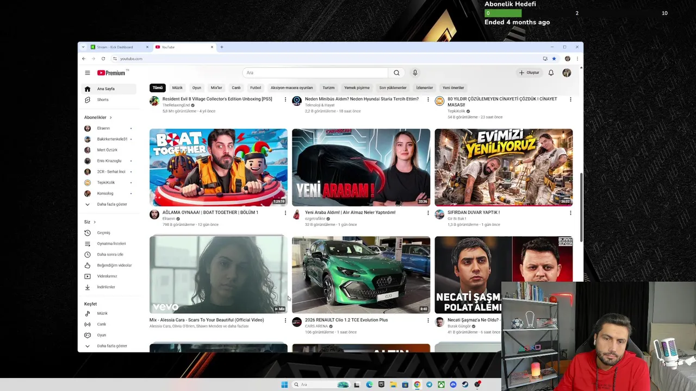Expand Daha fazla göster under subscriptions

(x=112, y=204)
